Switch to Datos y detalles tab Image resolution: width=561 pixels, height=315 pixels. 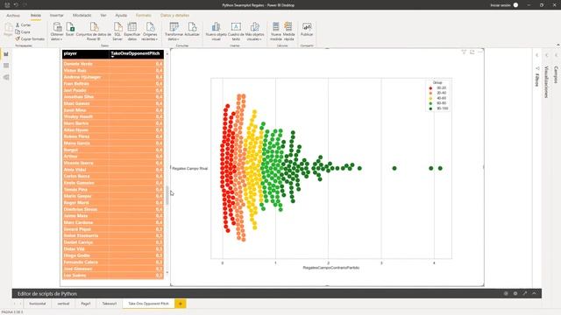click(x=174, y=16)
